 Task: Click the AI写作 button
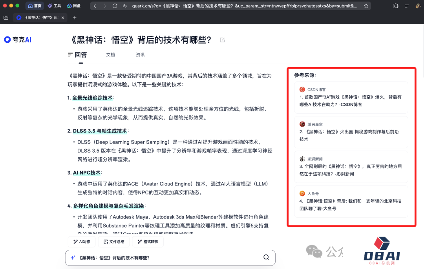point(81,242)
